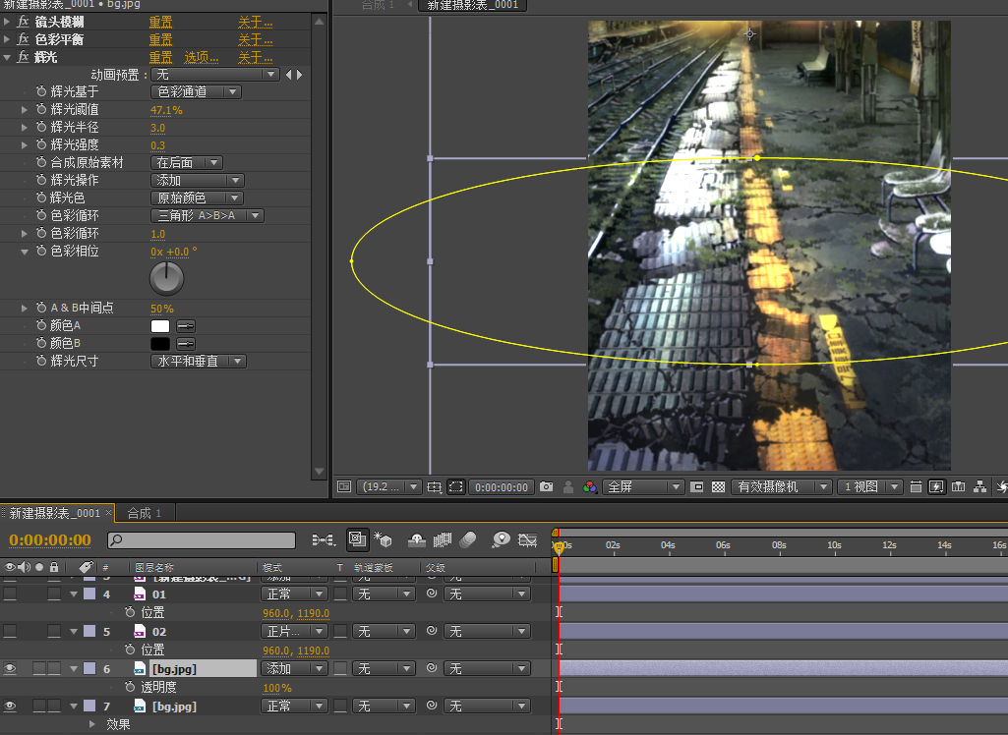Toggle the transparency grid icon in viewer
The image size is (1008, 735).
(x=718, y=486)
